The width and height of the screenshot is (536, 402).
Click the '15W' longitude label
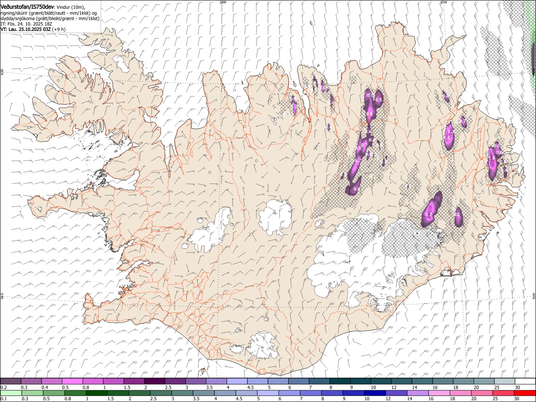point(443,2)
